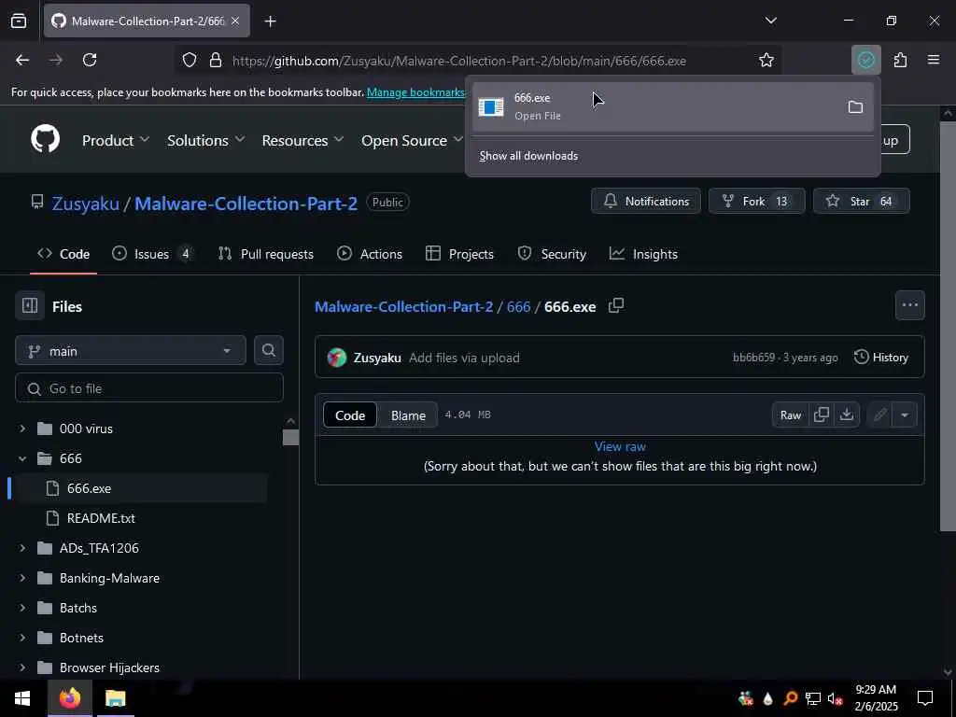Switch to the Insights tab

coord(643,254)
